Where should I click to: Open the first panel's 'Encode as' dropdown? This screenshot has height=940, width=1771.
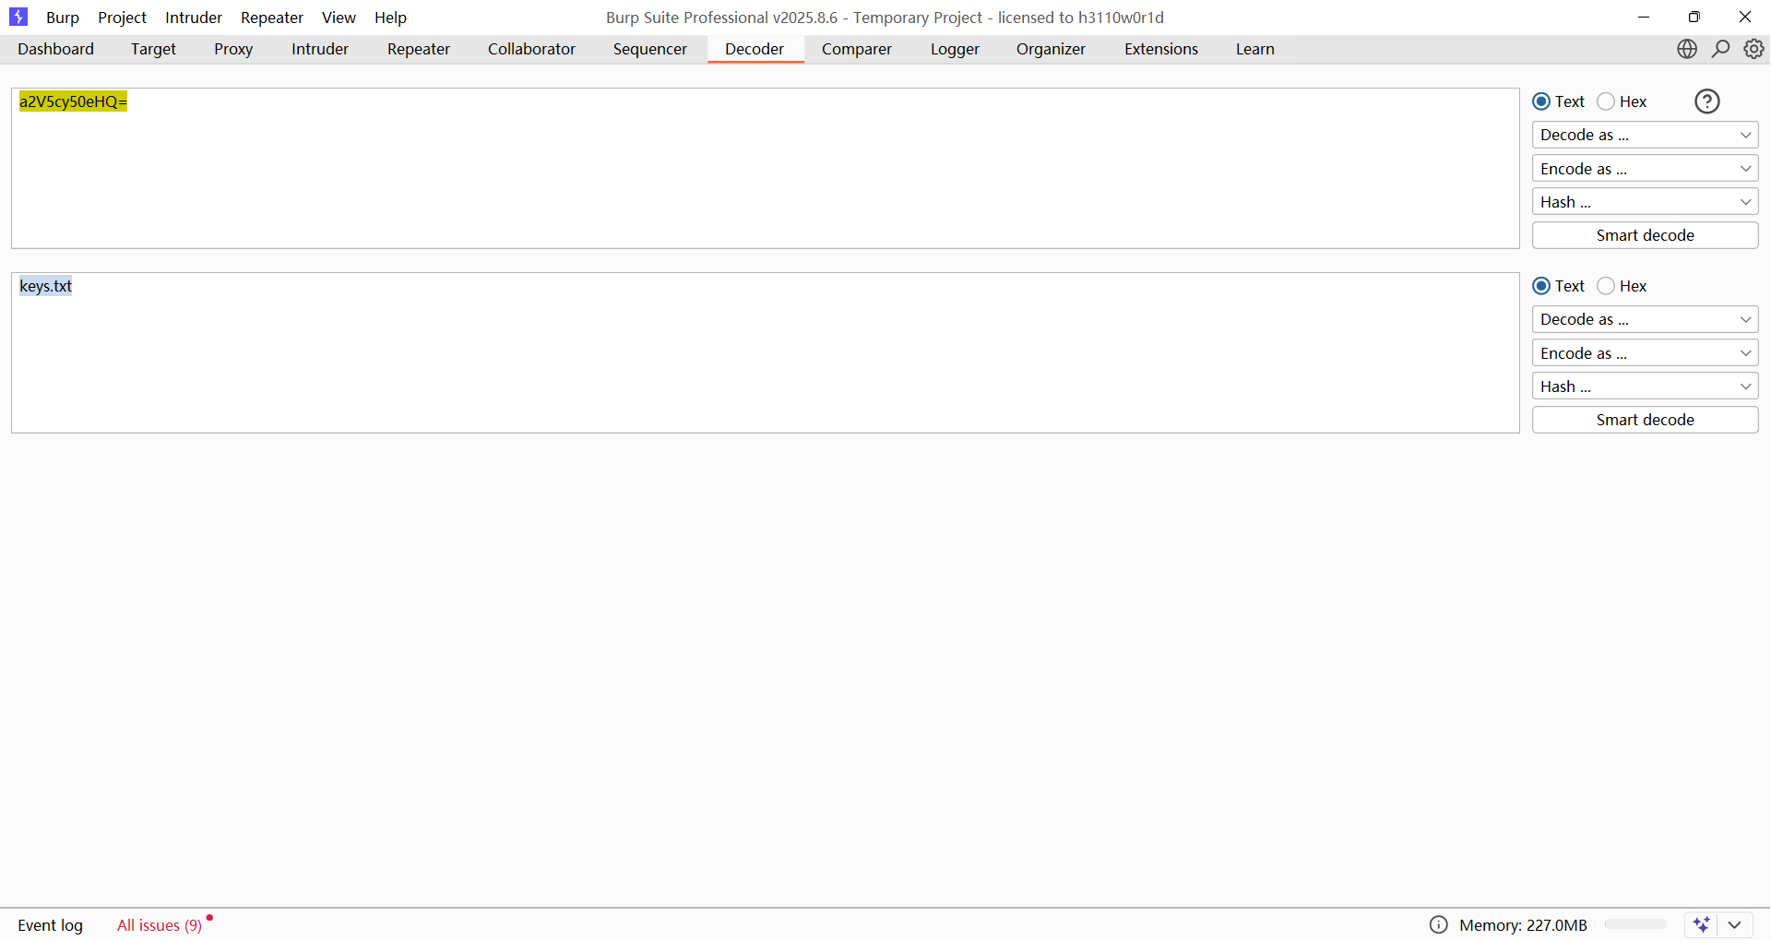pos(1646,169)
